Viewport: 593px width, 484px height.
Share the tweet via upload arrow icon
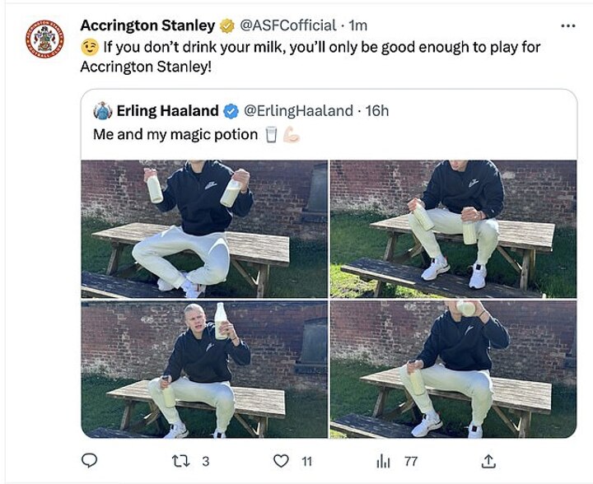click(x=488, y=461)
